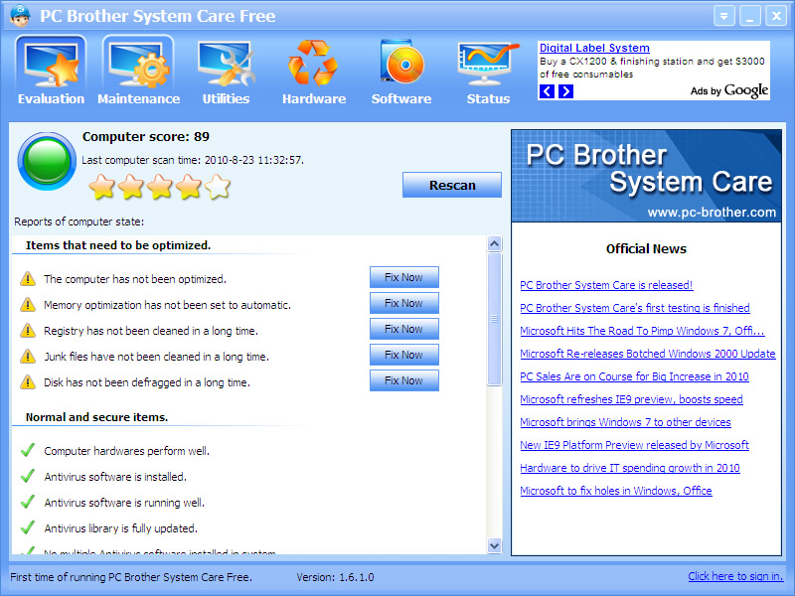
Task: Open 'Microsoft refreshes IE9 preview, boosts speed' link
Action: point(631,399)
